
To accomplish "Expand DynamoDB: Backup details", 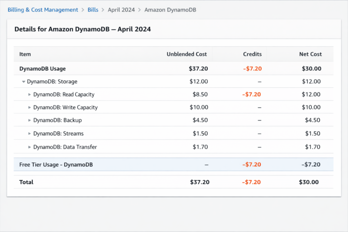I will (30, 120).
